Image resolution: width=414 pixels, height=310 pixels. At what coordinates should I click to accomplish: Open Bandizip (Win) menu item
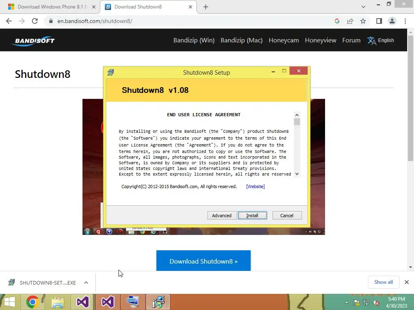[194, 40]
